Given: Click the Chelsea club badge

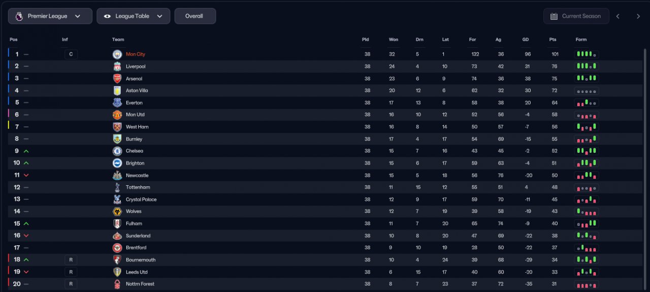Looking at the screenshot, I should [117, 151].
